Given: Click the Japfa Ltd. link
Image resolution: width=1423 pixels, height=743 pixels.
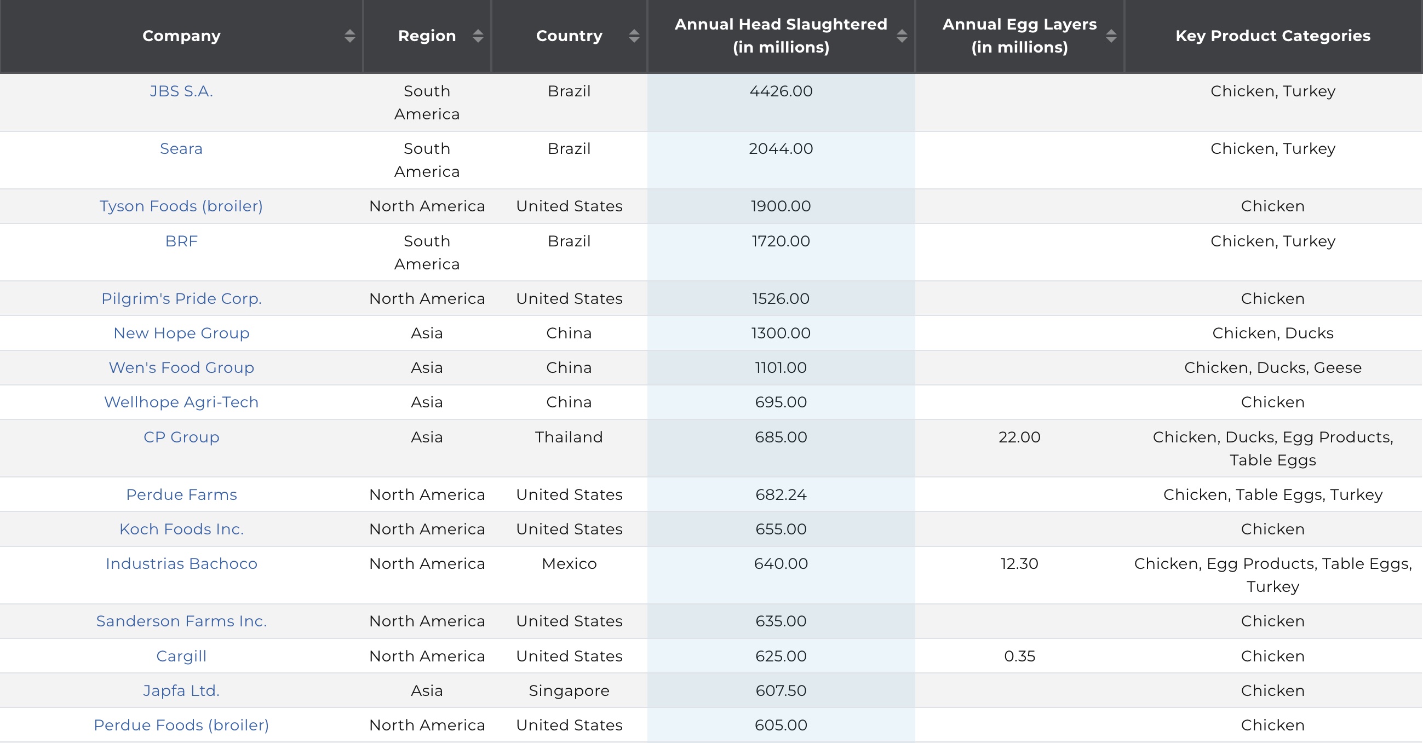Looking at the screenshot, I should tap(181, 690).
